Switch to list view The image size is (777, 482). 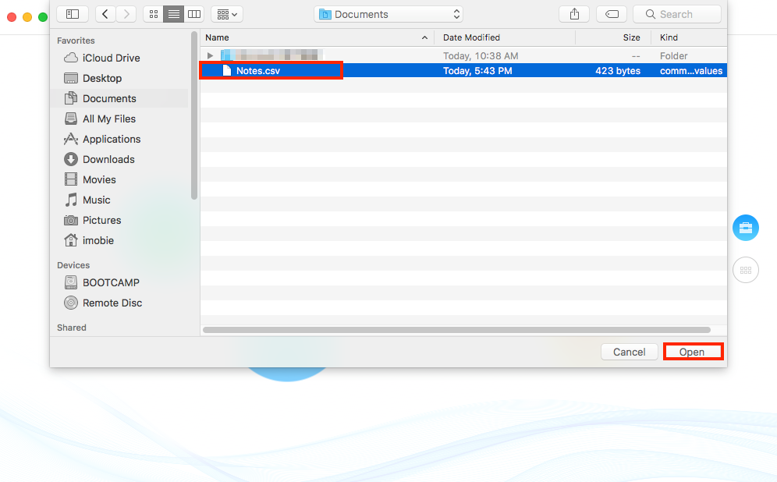[x=174, y=14]
